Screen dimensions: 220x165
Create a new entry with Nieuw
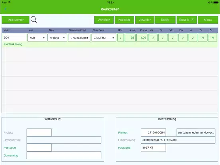208,20
